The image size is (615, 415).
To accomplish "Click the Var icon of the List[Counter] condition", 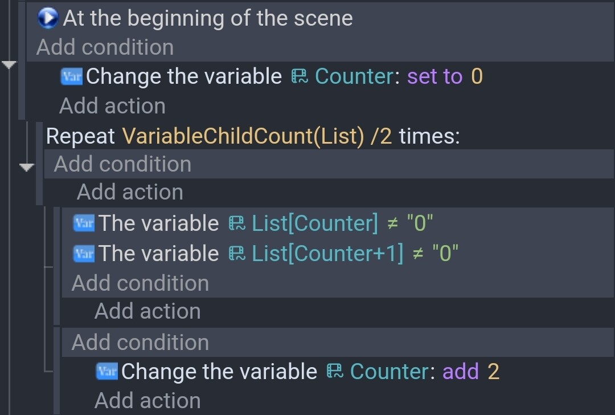I will pyautogui.click(x=84, y=223).
